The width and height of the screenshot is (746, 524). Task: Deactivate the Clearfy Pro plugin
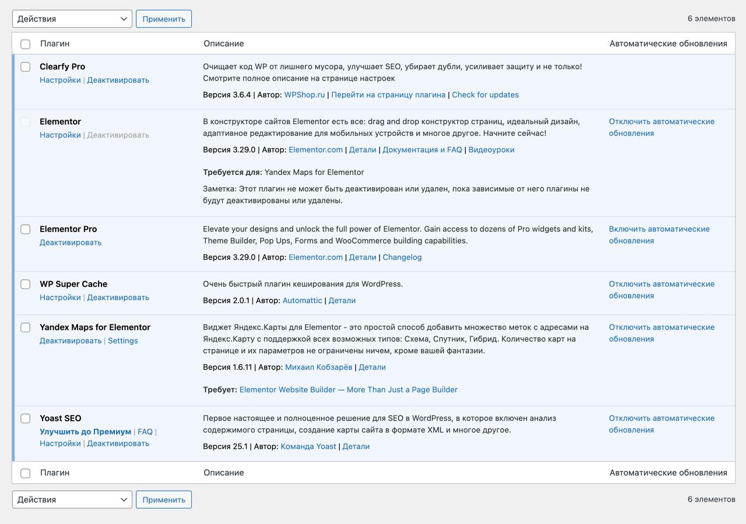point(118,80)
